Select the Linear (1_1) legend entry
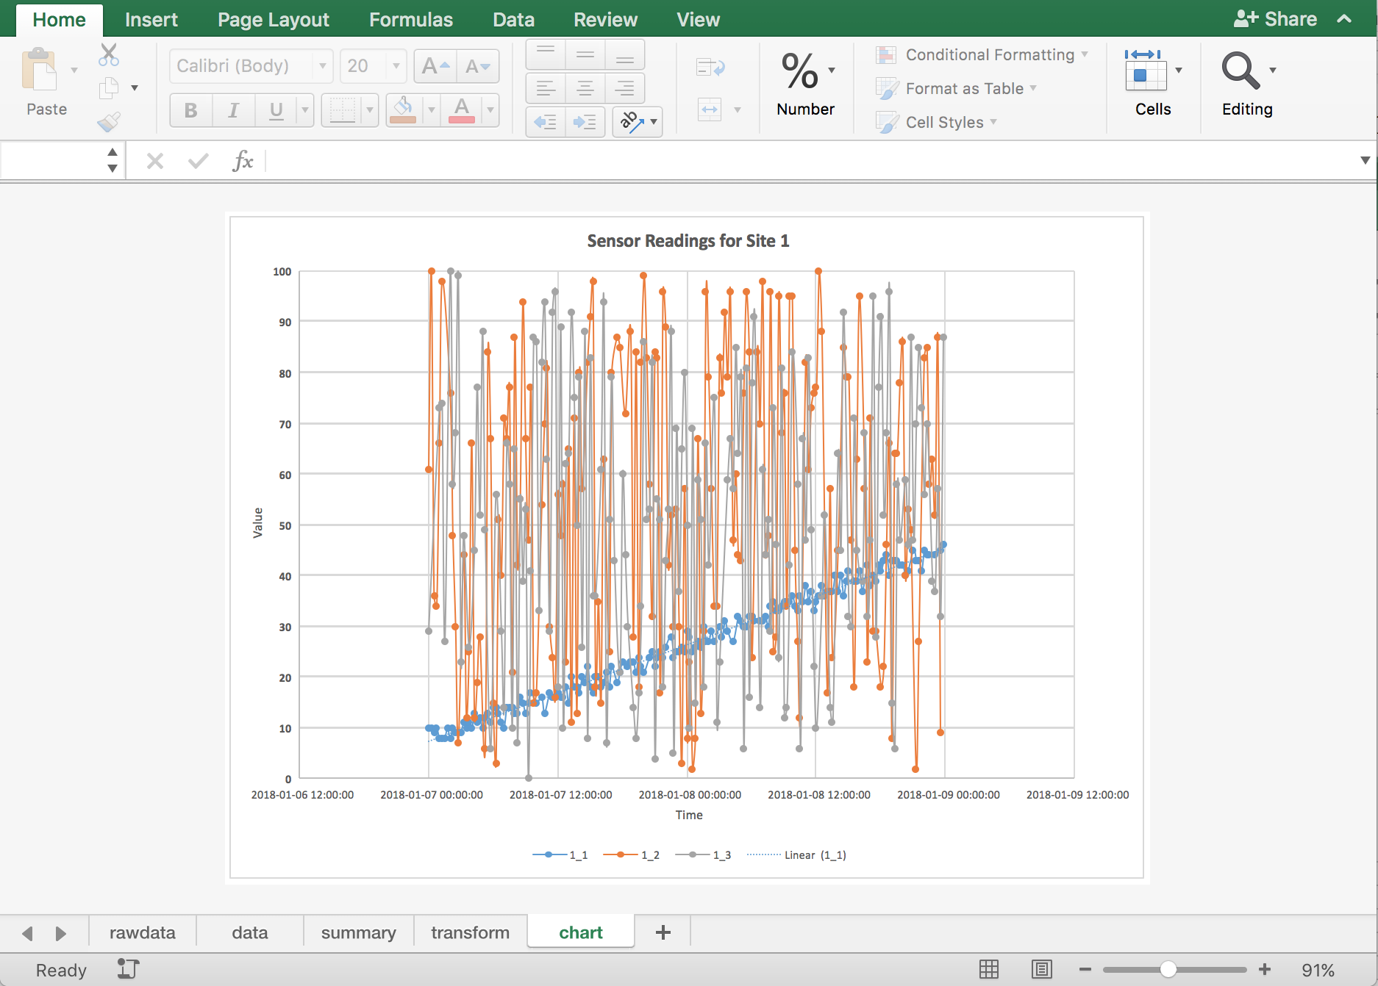 pyautogui.click(x=796, y=855)
